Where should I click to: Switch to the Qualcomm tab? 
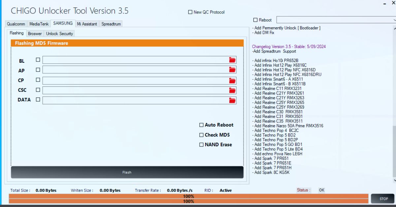tap(16, 24)
